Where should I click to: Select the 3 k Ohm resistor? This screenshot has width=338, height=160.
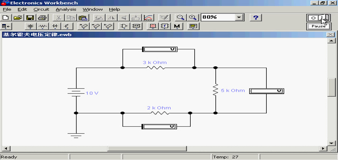tap(156, 68)
